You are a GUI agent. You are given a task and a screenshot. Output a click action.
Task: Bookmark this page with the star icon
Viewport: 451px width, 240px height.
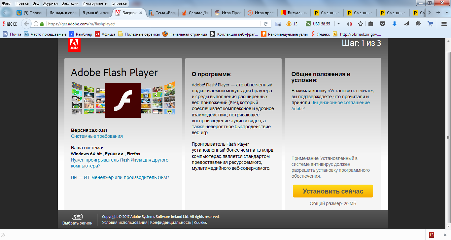(x=361, y=24)
